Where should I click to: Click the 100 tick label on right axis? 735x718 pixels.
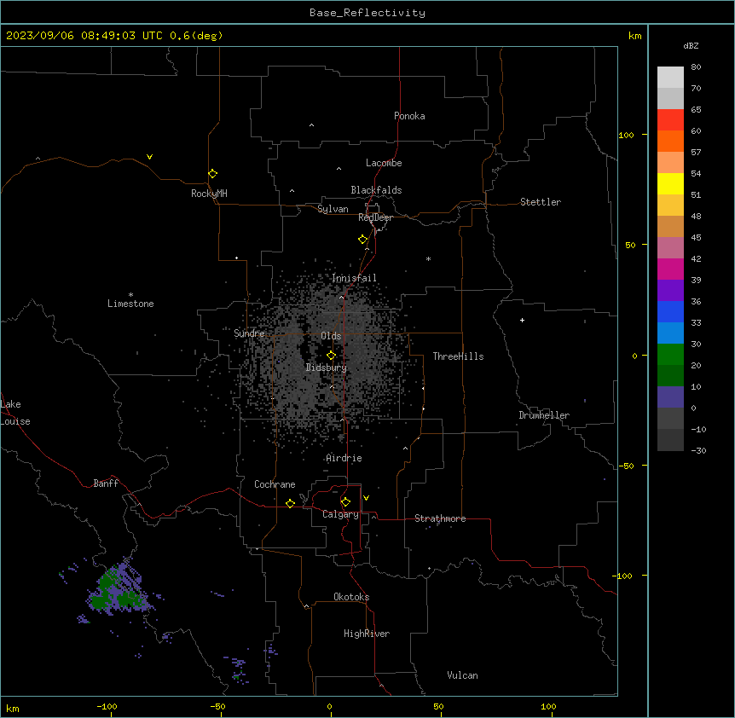coord(626,135)
